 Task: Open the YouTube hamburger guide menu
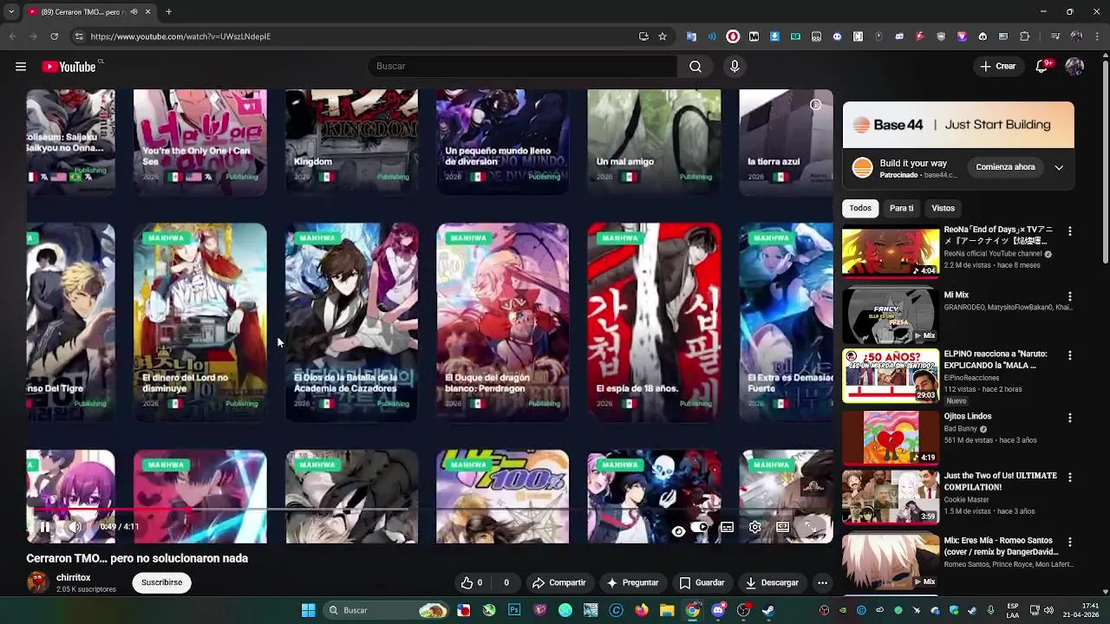pos(21,67)
